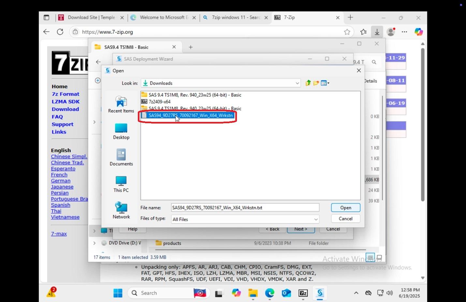Click Next in SAS Deployment Wizard
This screenshot has width=466, height=302.
(301, 229)
